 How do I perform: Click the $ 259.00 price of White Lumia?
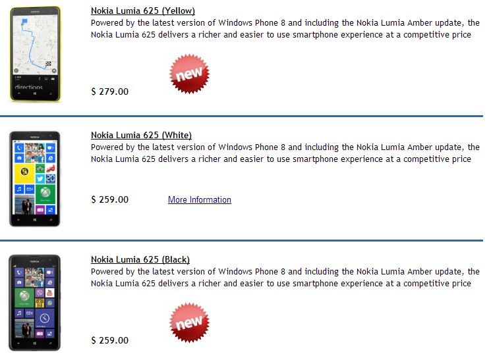point(109,200)
